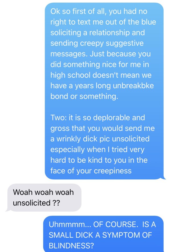
Task: Click the misspelled word 'unbreakbke'
Action: pyautogui.click(x=133, y=85)
